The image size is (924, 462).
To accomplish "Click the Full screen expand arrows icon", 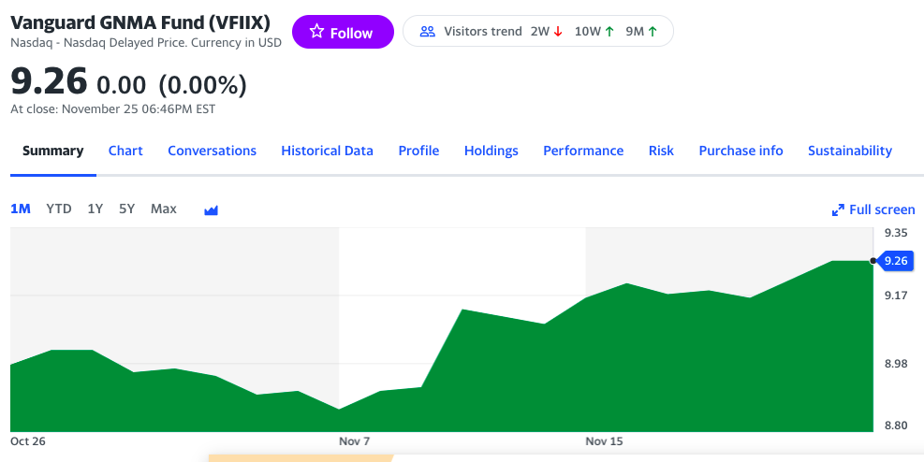I will coord(837,209).
